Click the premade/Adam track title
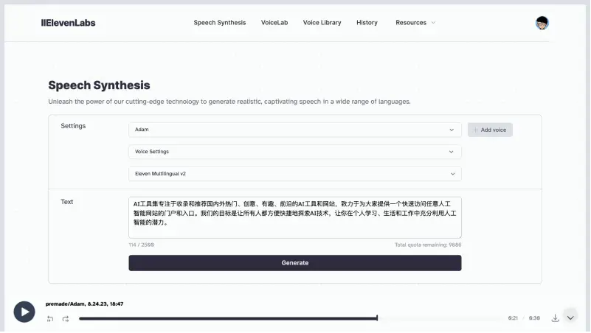 [84, 304]
